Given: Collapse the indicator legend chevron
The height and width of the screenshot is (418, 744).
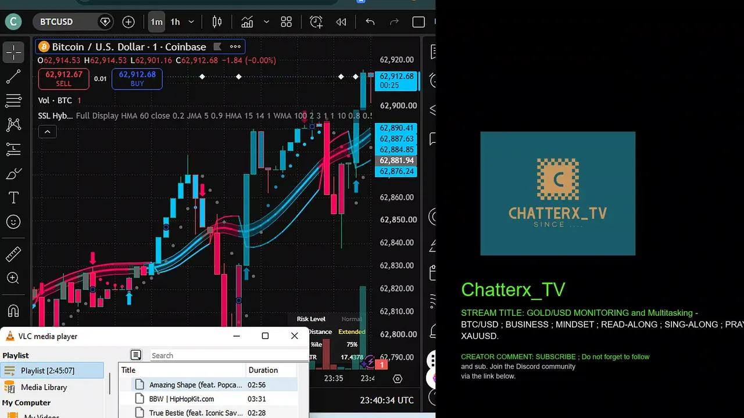Looking at the screenshot, I should pos(47,132).
